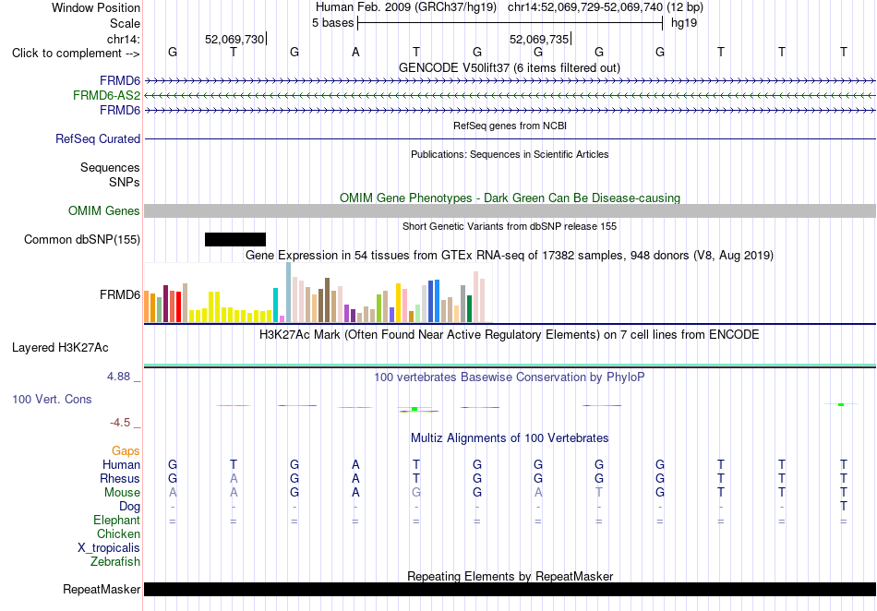Open the RefSeq Curated track label

point(98,138)
